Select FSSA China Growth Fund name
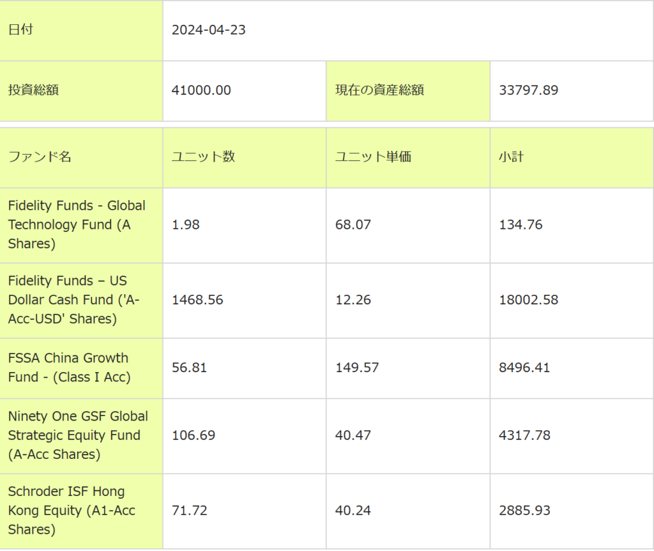The image size is (654, 551). (x=69, y=368)
